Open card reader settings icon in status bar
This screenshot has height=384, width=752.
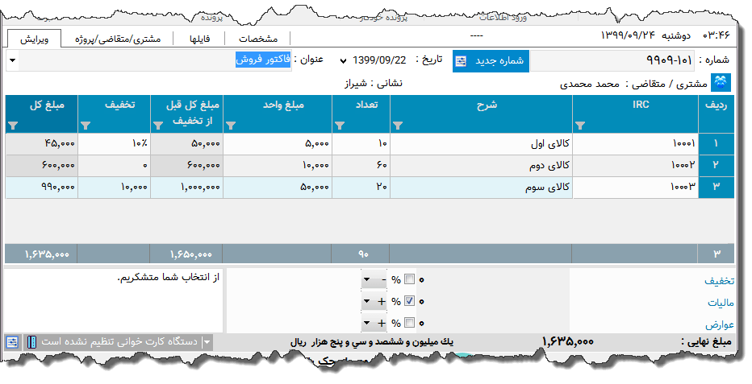(12, 342)
